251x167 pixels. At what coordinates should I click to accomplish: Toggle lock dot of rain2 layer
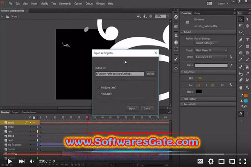point(34,140)
